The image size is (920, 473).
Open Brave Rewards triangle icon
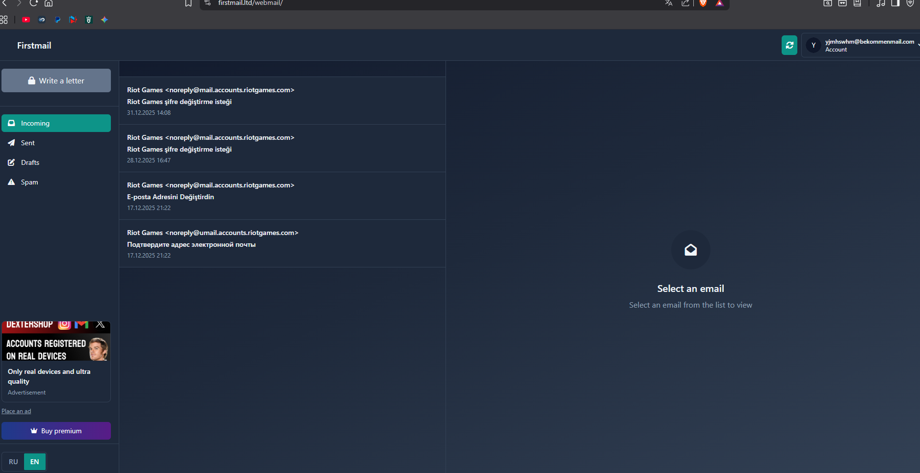pyautogui.click(x=719, y=3)
